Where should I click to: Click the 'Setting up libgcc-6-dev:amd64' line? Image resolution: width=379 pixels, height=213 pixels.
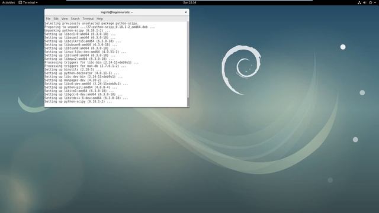83,95
